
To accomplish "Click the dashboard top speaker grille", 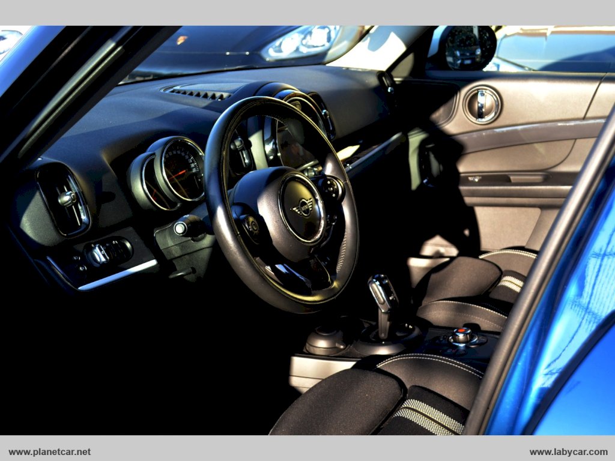I will (199, 93).
